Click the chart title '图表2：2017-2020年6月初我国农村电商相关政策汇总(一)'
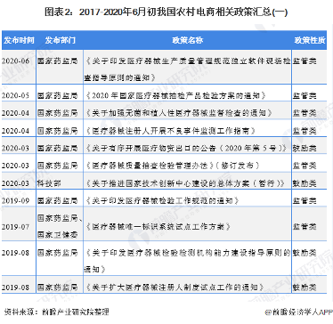 [166, 12]
